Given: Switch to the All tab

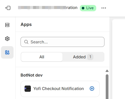Looking at the screenshot, I should point(42,57).
